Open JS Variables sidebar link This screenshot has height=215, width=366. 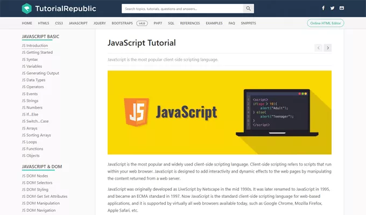(32, 66)
